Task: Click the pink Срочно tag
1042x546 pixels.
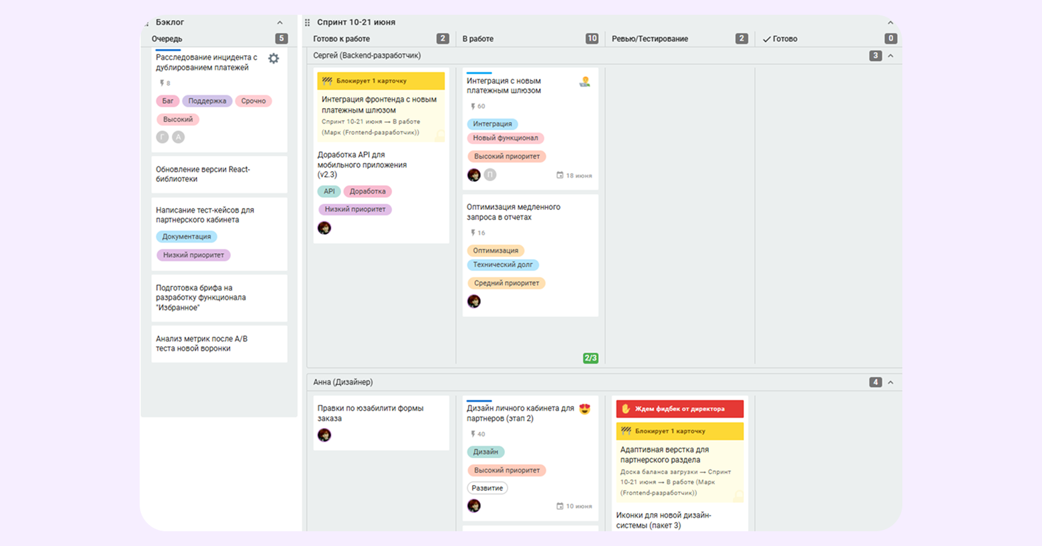Action: (253, 101)
